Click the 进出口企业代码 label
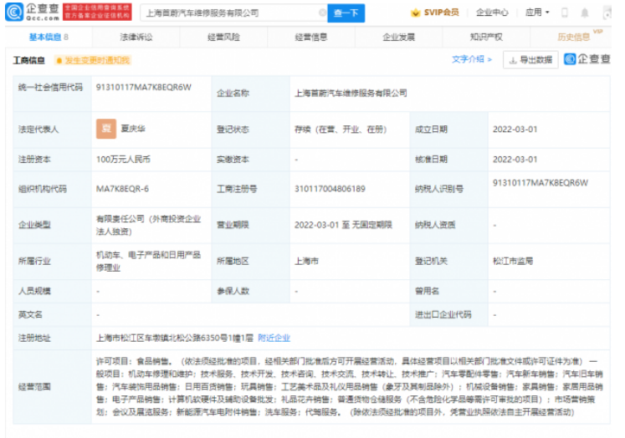The image size is (625, 438). point(443,314)
